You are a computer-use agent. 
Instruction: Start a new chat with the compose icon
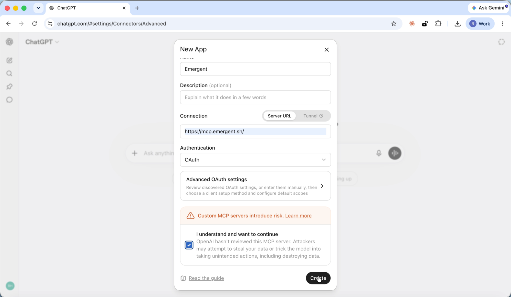(x=9, y=60)
